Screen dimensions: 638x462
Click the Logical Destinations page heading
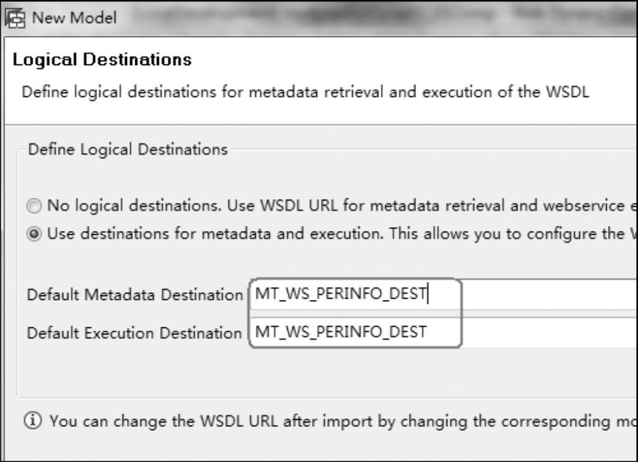click(x=102, y=59)
